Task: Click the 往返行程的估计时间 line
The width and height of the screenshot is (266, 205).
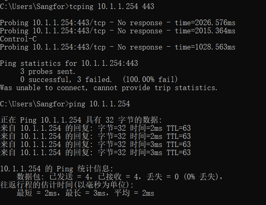Action: click(67, 185)
